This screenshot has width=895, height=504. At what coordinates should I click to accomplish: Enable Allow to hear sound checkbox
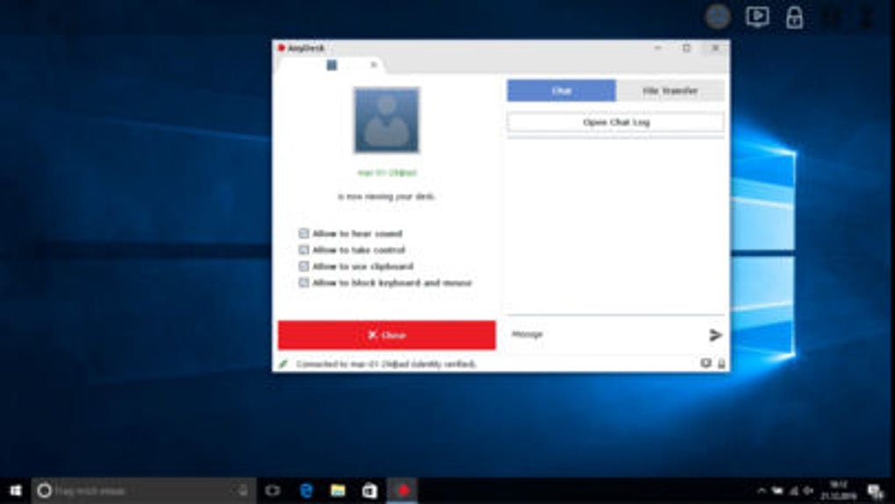[x=304, y=234]
